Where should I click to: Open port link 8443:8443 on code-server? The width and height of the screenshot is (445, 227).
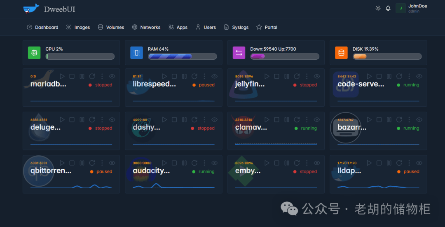[x=346, y=76]
